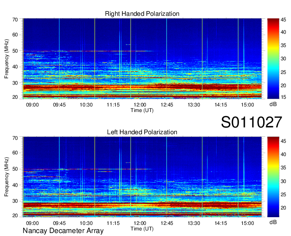The height and width of the screenshot is (236, 291).
Task: Click 60 MHz tick on Left Handed plot
Action: (15, 153)
